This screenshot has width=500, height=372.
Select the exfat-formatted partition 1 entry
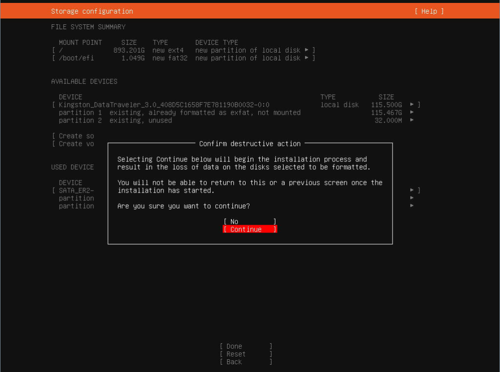click(179, 113)
